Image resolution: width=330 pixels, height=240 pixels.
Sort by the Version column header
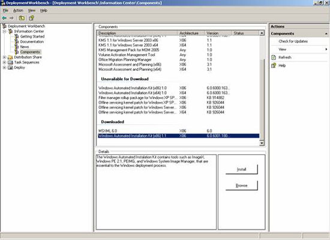click(x=218, y=33)
